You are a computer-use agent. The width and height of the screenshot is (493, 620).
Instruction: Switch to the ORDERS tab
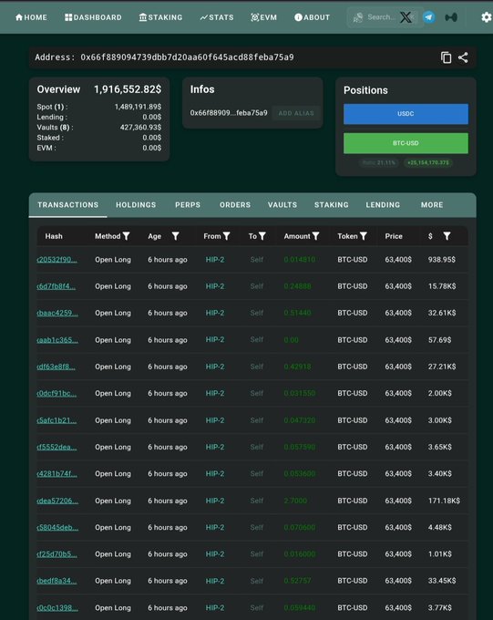(235, 205)
